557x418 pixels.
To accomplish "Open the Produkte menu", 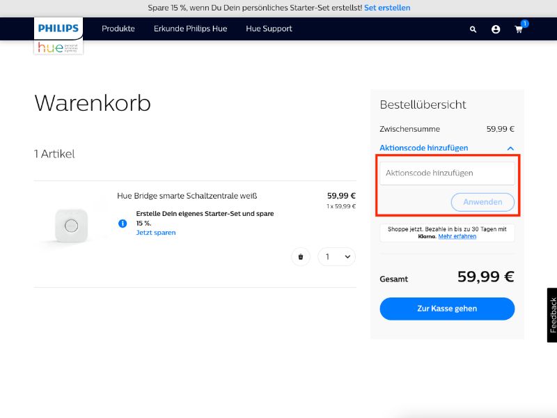I will coord(118,29).
